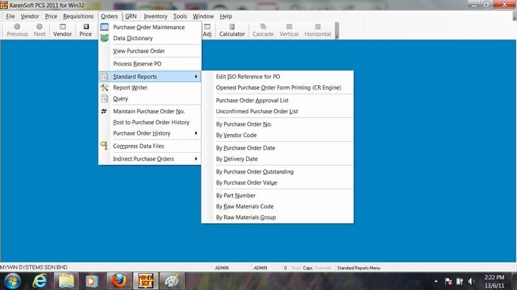This screenshot has height=290, width=517.
Task: Open the Tools menu
Action: 180,16
